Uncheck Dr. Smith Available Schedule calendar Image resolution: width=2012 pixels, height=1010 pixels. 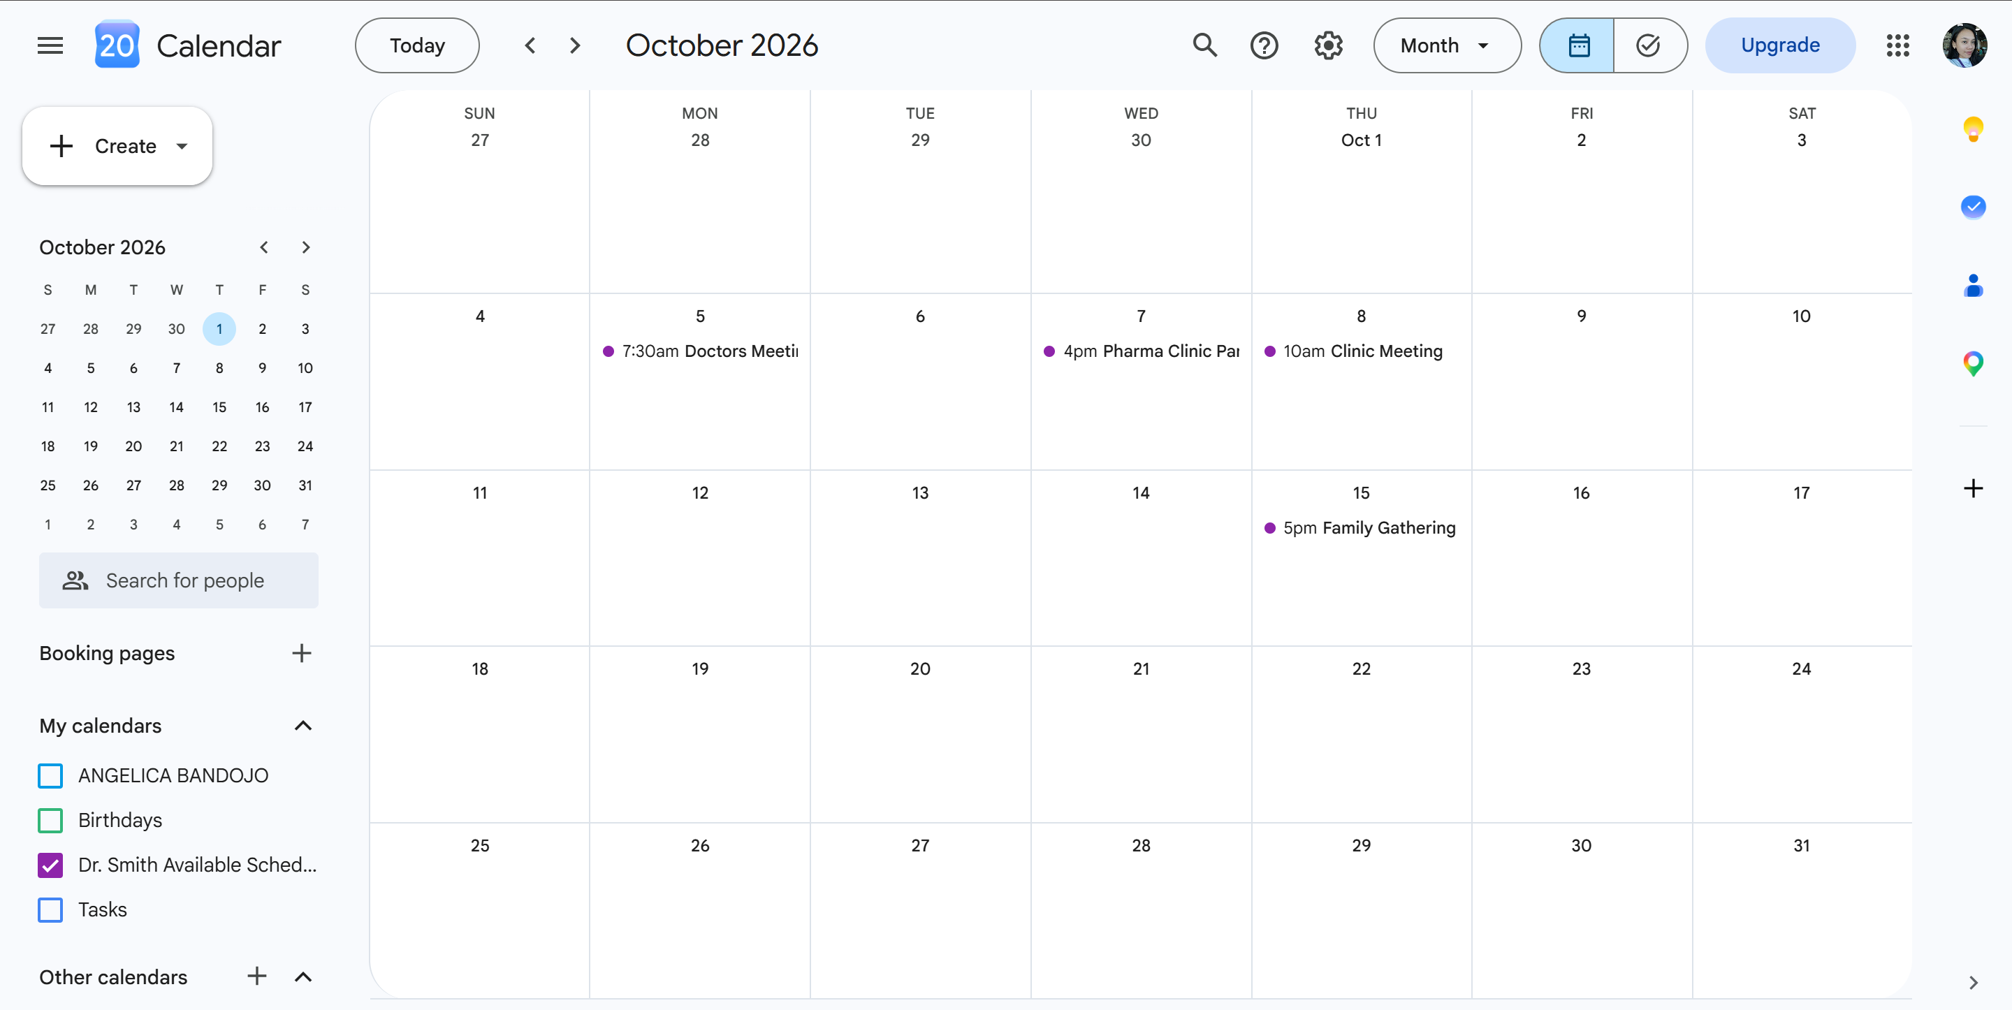coord(51,865)
